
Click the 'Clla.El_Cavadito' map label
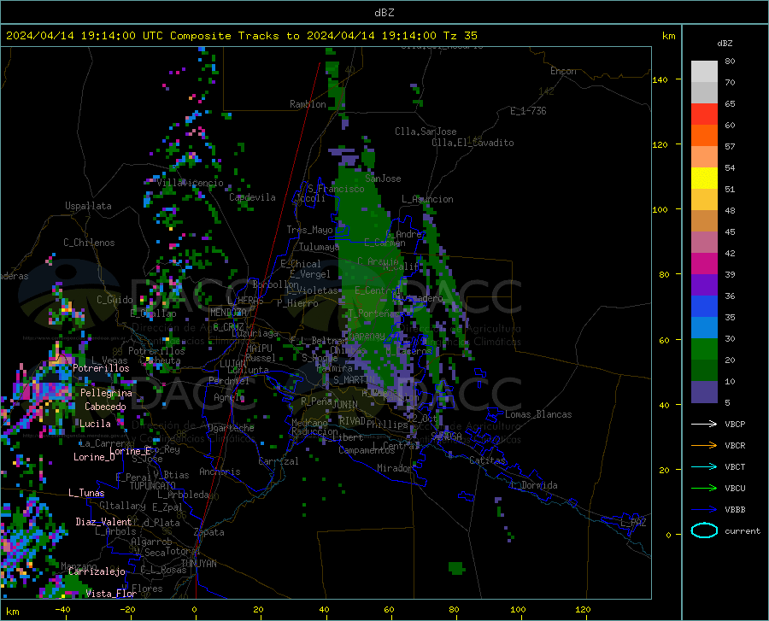(473, 143)
